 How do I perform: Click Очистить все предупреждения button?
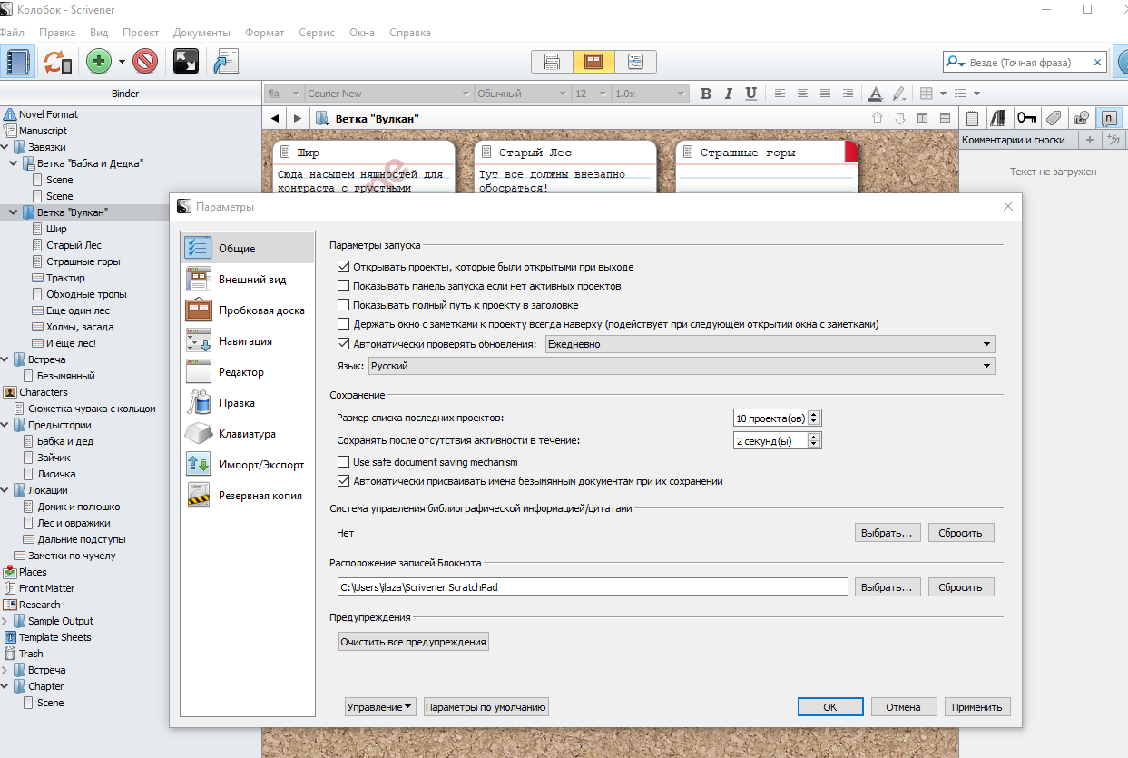(x=413, y=642)
